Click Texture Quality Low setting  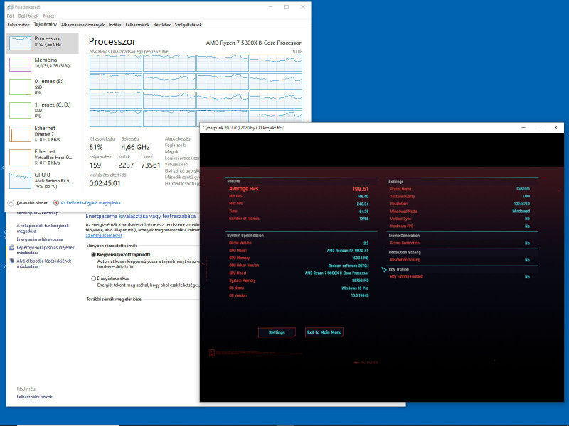[526, 196]
